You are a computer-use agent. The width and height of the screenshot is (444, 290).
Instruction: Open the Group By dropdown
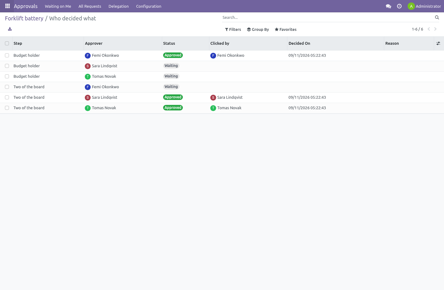click(258, 30)
